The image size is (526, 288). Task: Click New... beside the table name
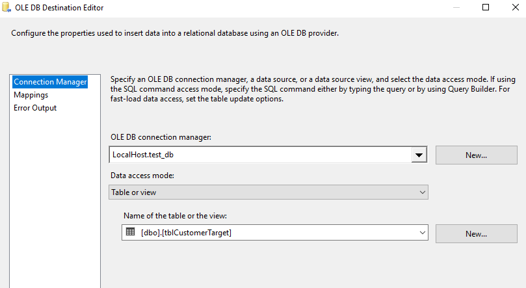click(x=476, y=233)
